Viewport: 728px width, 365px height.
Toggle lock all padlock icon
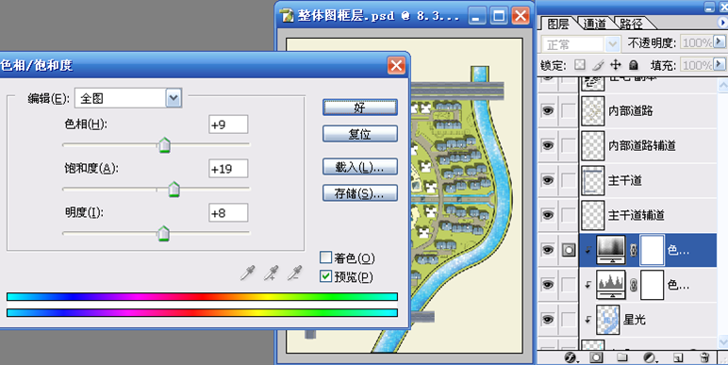point(634,64)
